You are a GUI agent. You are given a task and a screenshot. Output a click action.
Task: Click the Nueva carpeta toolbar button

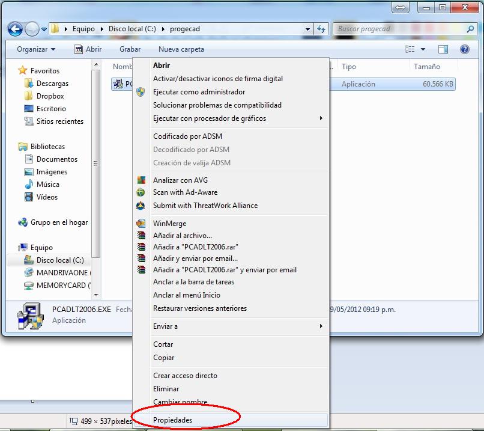pos(181,49)
